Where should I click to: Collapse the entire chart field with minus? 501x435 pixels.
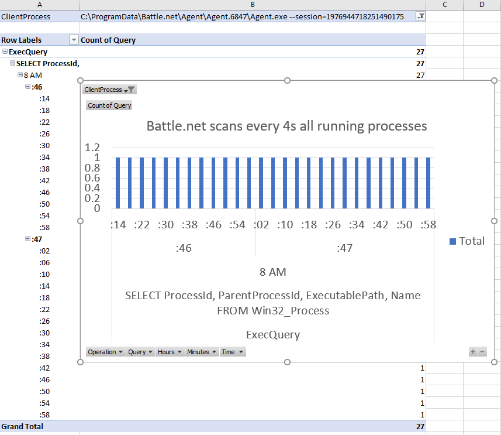482,352
